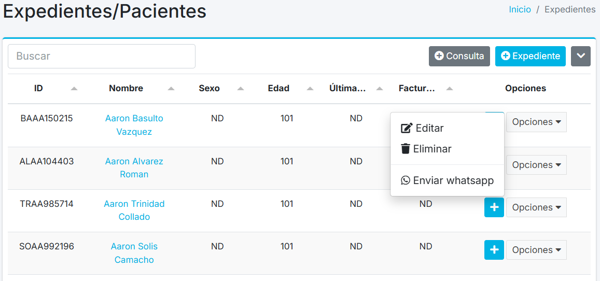Open Opciones dropdown for Aaron Basulto Vazquez
The width and height of the screenshot is (600, 281).
536,122
